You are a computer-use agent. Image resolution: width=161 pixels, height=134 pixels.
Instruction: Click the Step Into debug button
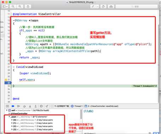30,106
